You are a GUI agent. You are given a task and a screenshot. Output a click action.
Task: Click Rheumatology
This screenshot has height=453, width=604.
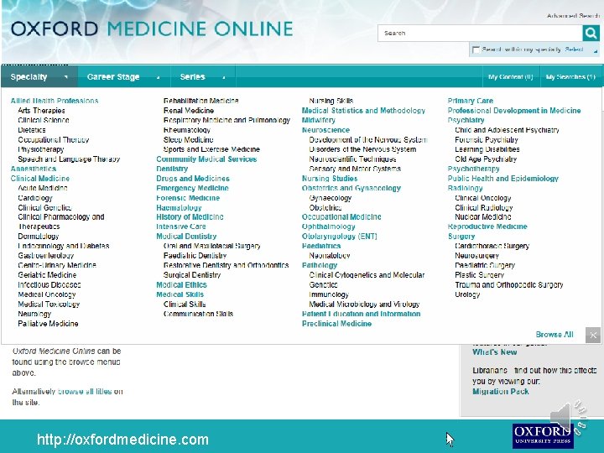tap(187, 130)
